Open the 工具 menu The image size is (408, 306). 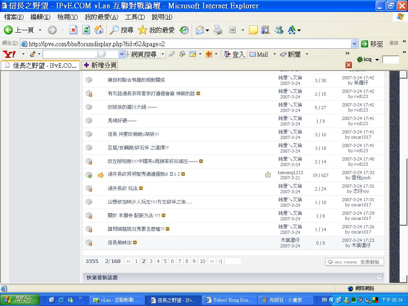click(x=135, y=17)
